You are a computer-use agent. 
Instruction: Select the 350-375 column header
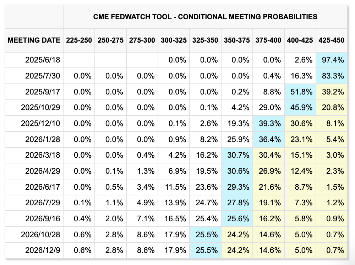click(237, 40)
